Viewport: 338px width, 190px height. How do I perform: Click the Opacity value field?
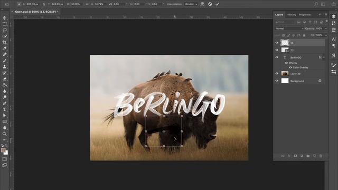[319, 28]
